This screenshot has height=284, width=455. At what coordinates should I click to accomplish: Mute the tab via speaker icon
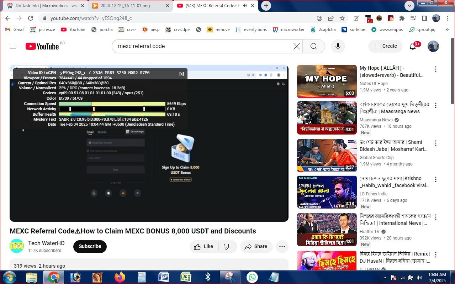click(245, 6)
